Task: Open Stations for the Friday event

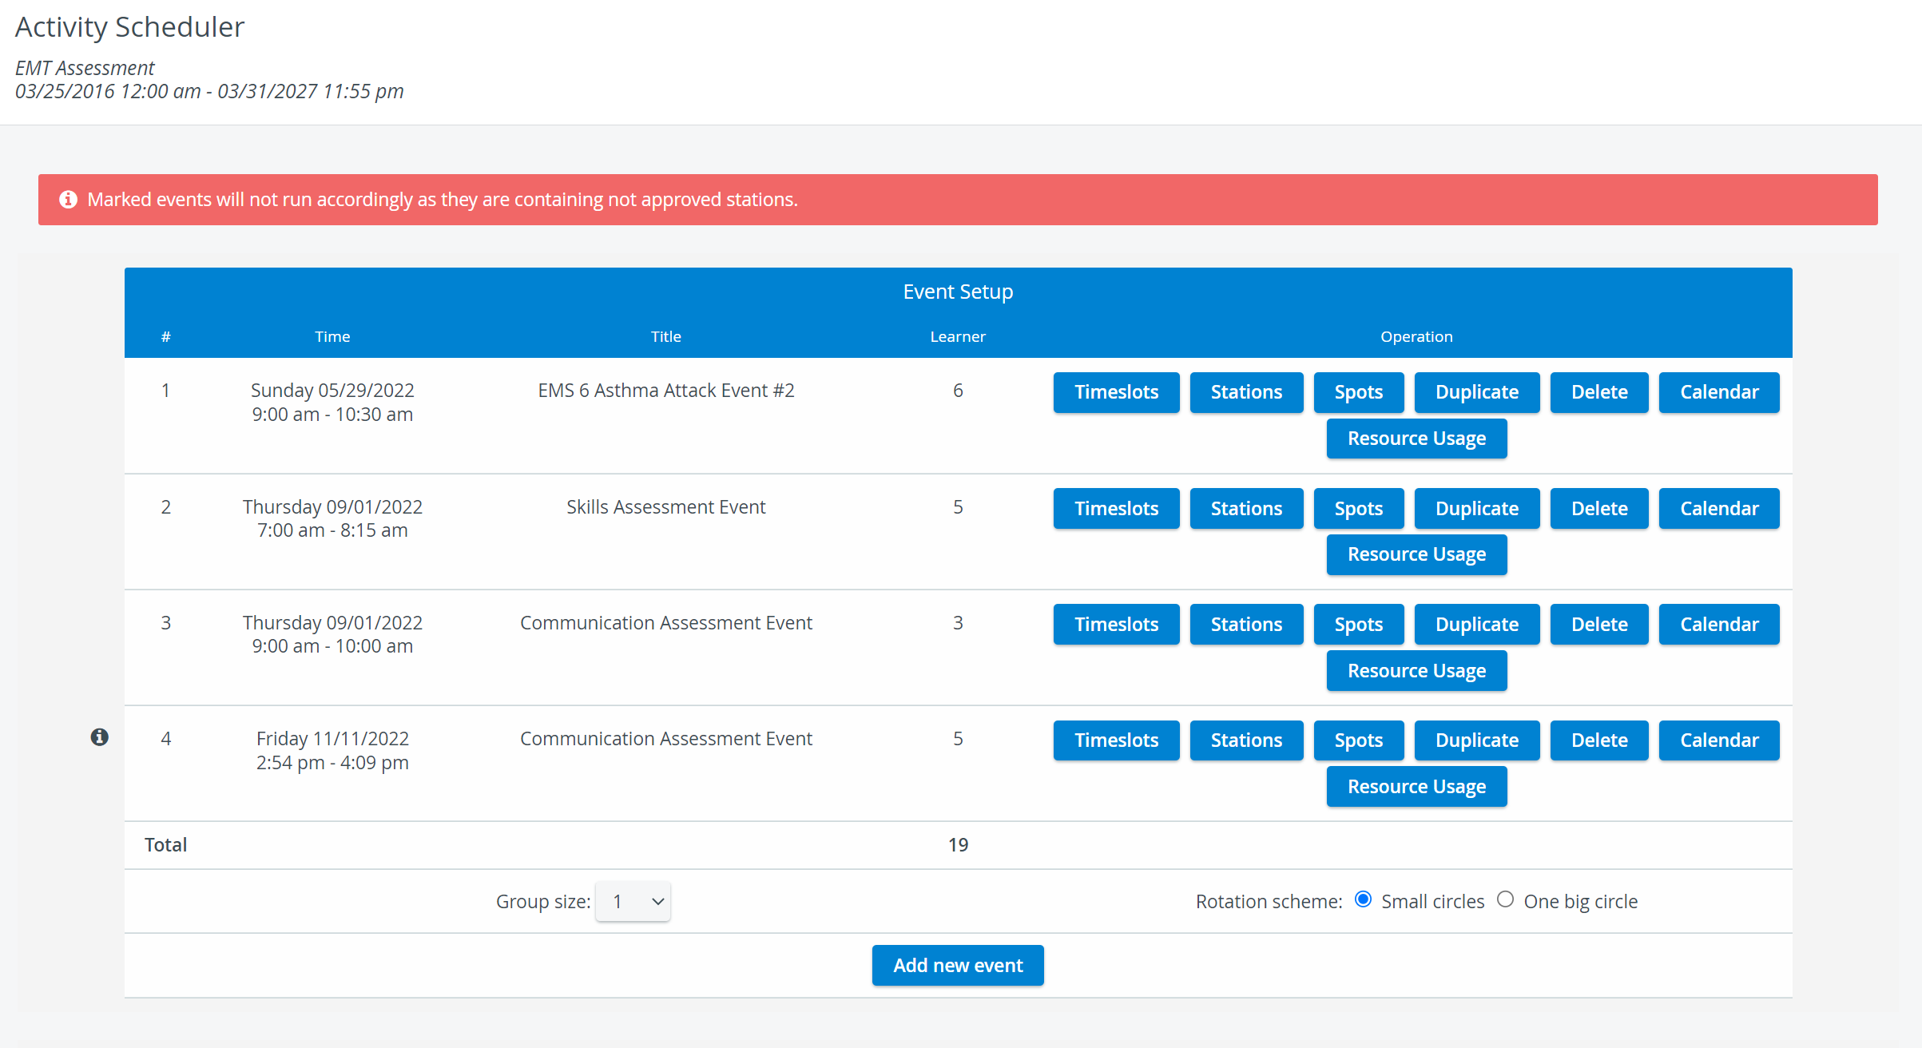Action: [x=1246, y=740]
